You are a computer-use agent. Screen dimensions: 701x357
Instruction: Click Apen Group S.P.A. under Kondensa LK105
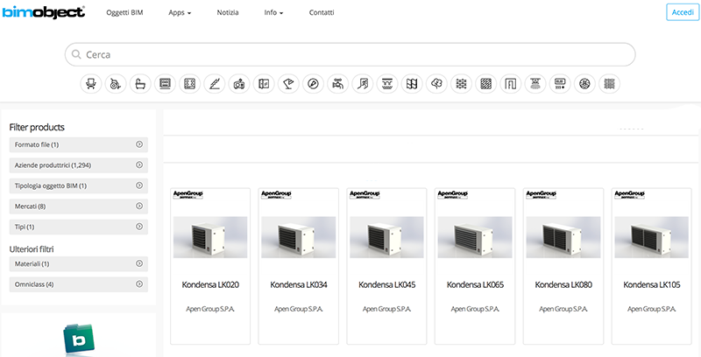pyautogui.click(x=652, y=309)
